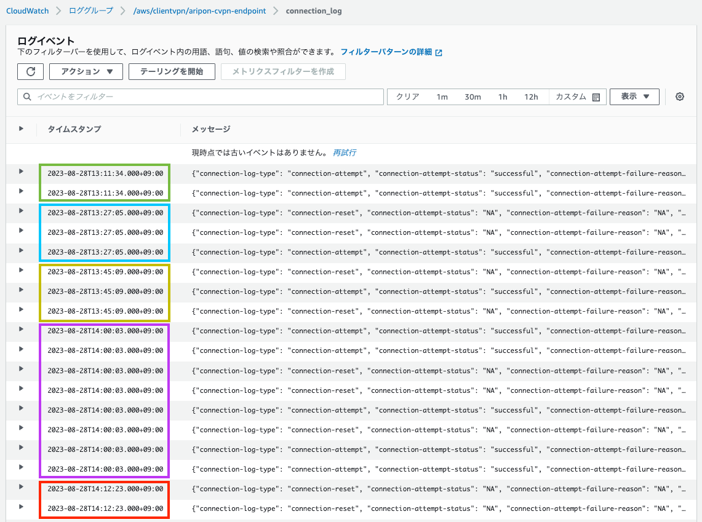Click the テーリングを開始 button
Image resolution: width=702 pixels, height=522 pixels.
pyautogui.click(x=171, y=71)
